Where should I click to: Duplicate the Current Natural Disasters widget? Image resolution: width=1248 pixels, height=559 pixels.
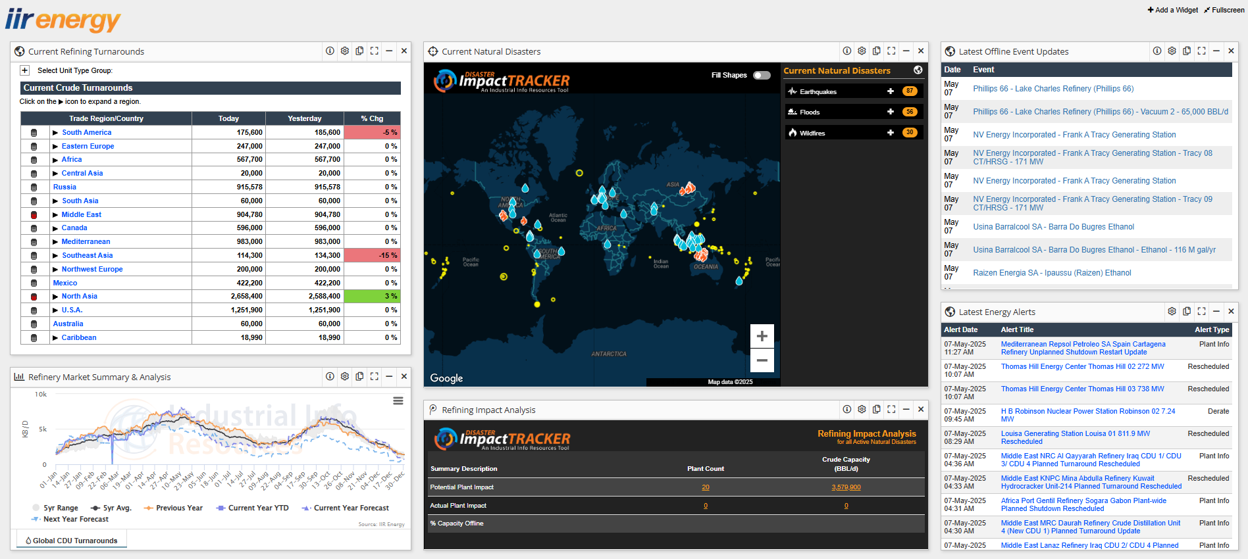(877, 51)
